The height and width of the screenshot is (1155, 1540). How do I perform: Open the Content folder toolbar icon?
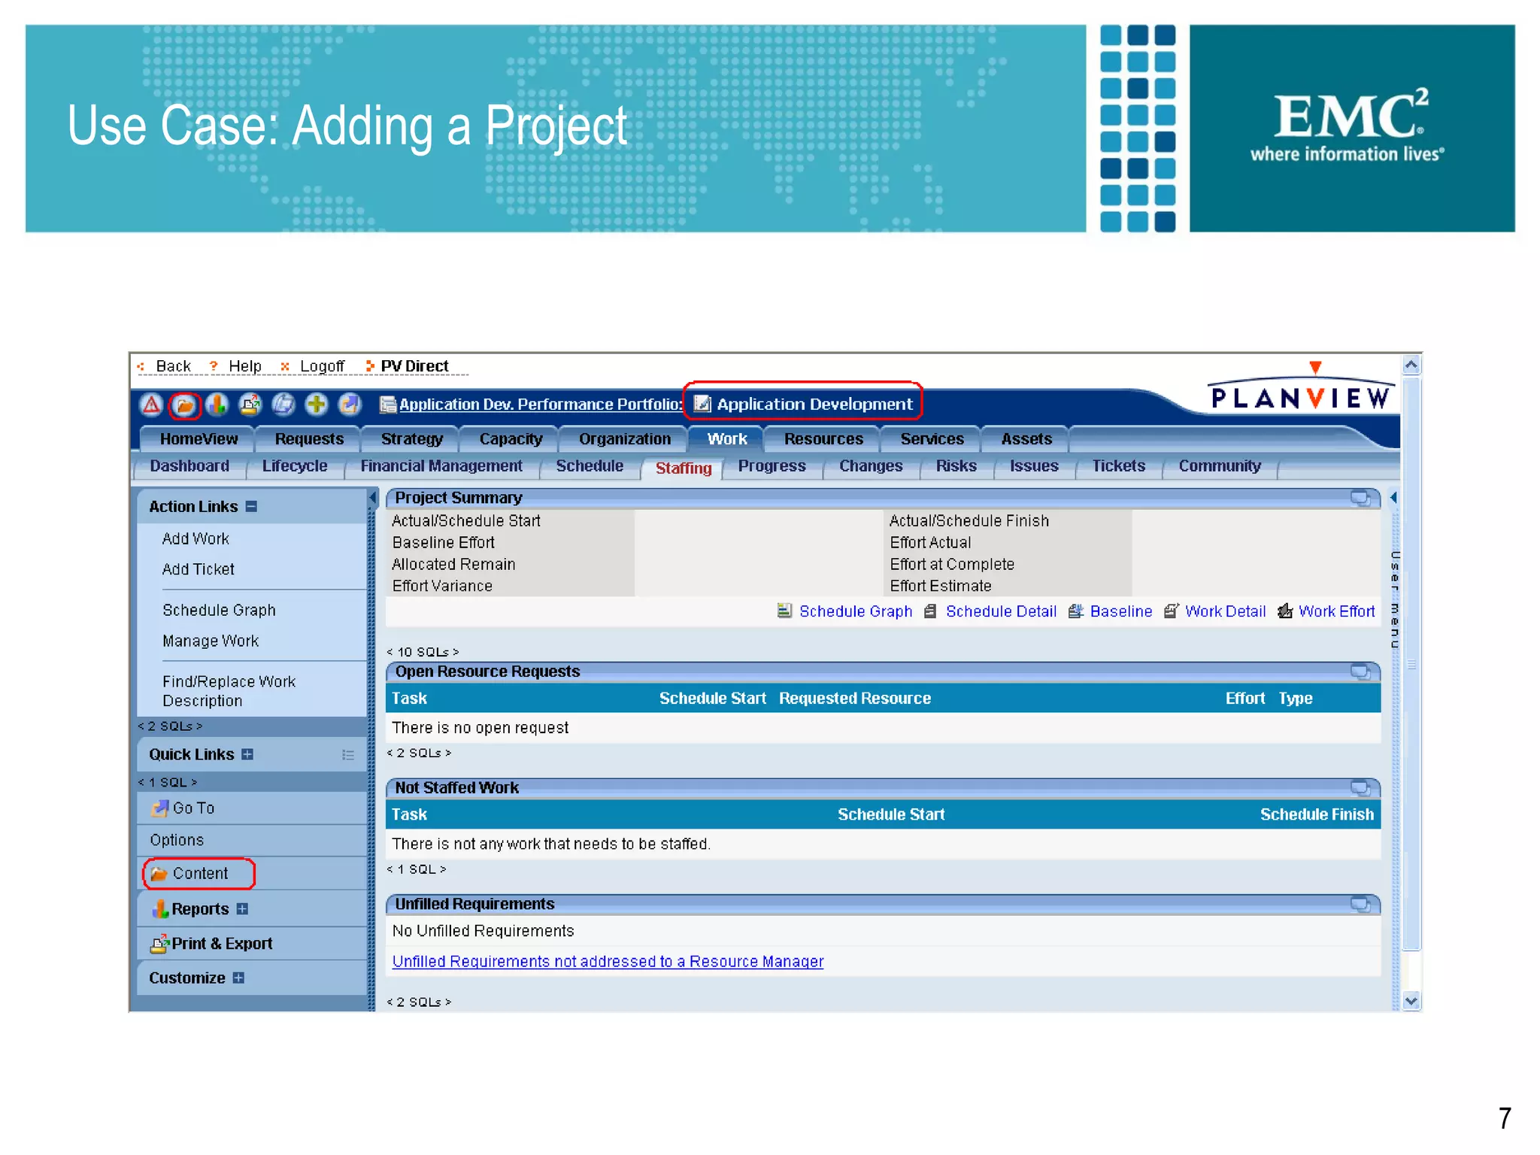(x=184, y=405)
